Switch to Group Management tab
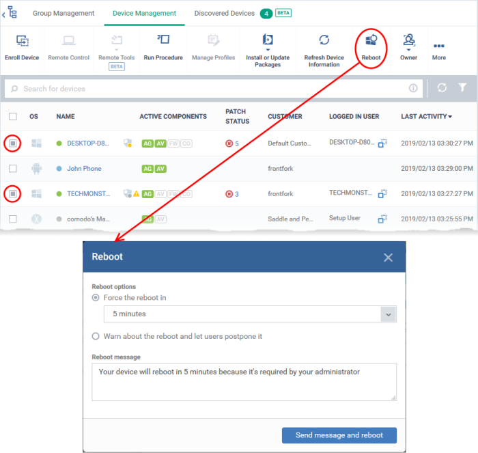 point(64,13)
